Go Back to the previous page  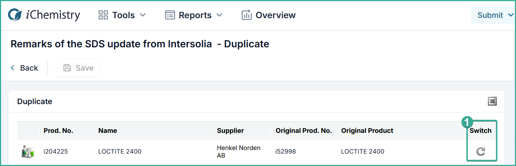click(24, 68)
